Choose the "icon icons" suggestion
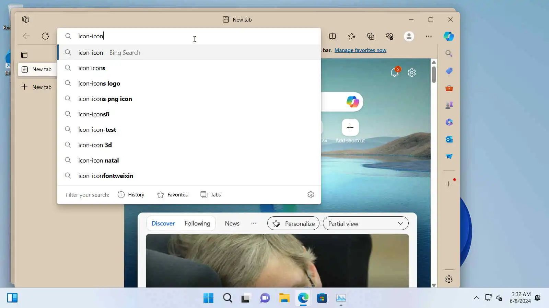This screenshot has height=308, width=549. (189, 68)
